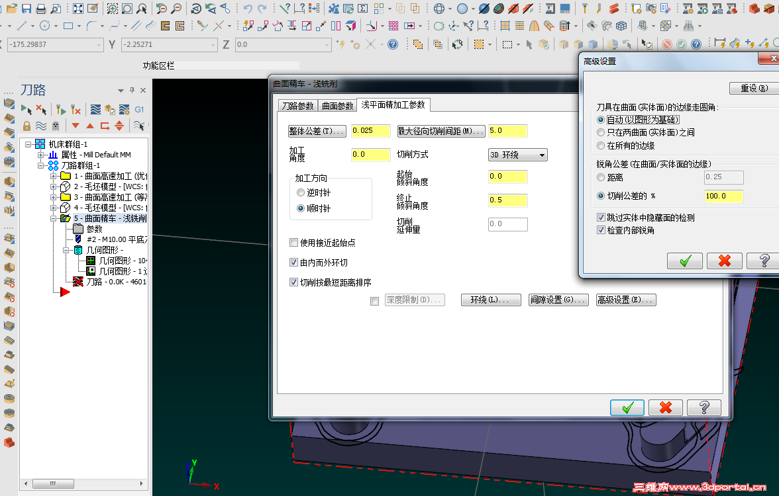Select the Backplot G1 icon in toolpaths panel
This screenshot has width=779, height=496.
tap(140, 110)
